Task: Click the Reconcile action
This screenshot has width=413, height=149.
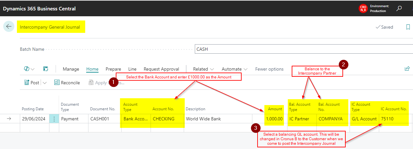Action: 67,83
